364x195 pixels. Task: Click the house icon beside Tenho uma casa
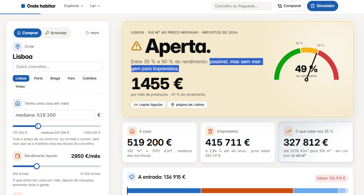(x=18, y=103)
